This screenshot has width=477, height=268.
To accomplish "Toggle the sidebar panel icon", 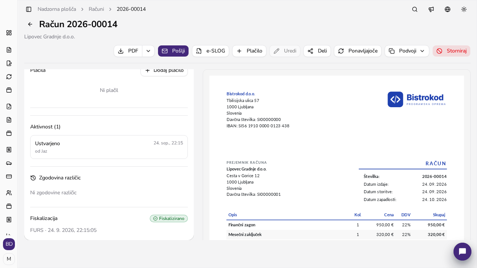I will (29, 9).
